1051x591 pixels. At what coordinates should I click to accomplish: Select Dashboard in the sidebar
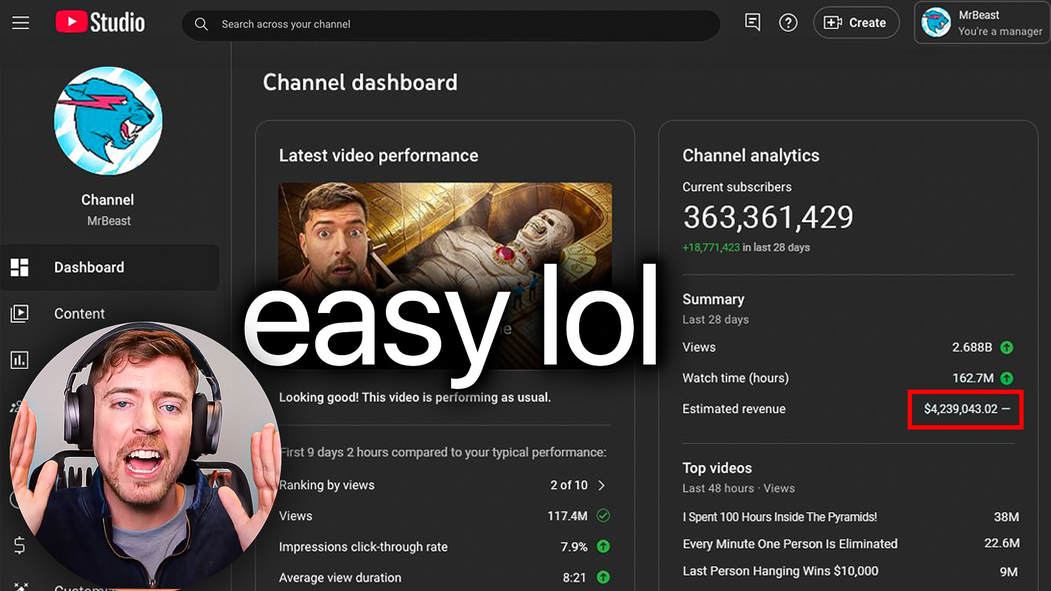coord(89,267)
